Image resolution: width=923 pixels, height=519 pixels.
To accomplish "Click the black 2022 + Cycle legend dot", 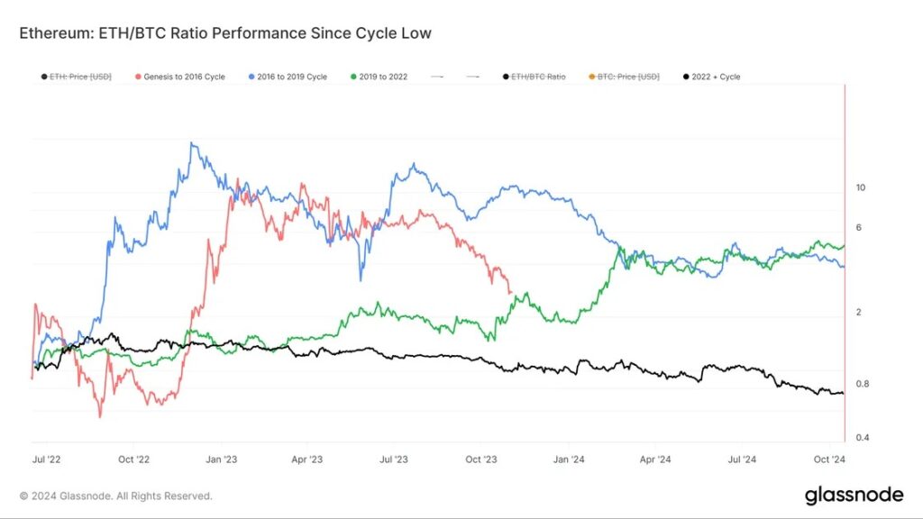I will tap(688, 77).
